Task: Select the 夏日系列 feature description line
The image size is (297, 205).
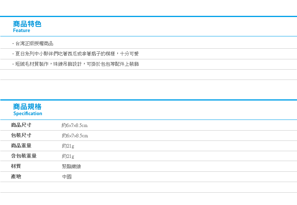Action: [x=75, y=54]
